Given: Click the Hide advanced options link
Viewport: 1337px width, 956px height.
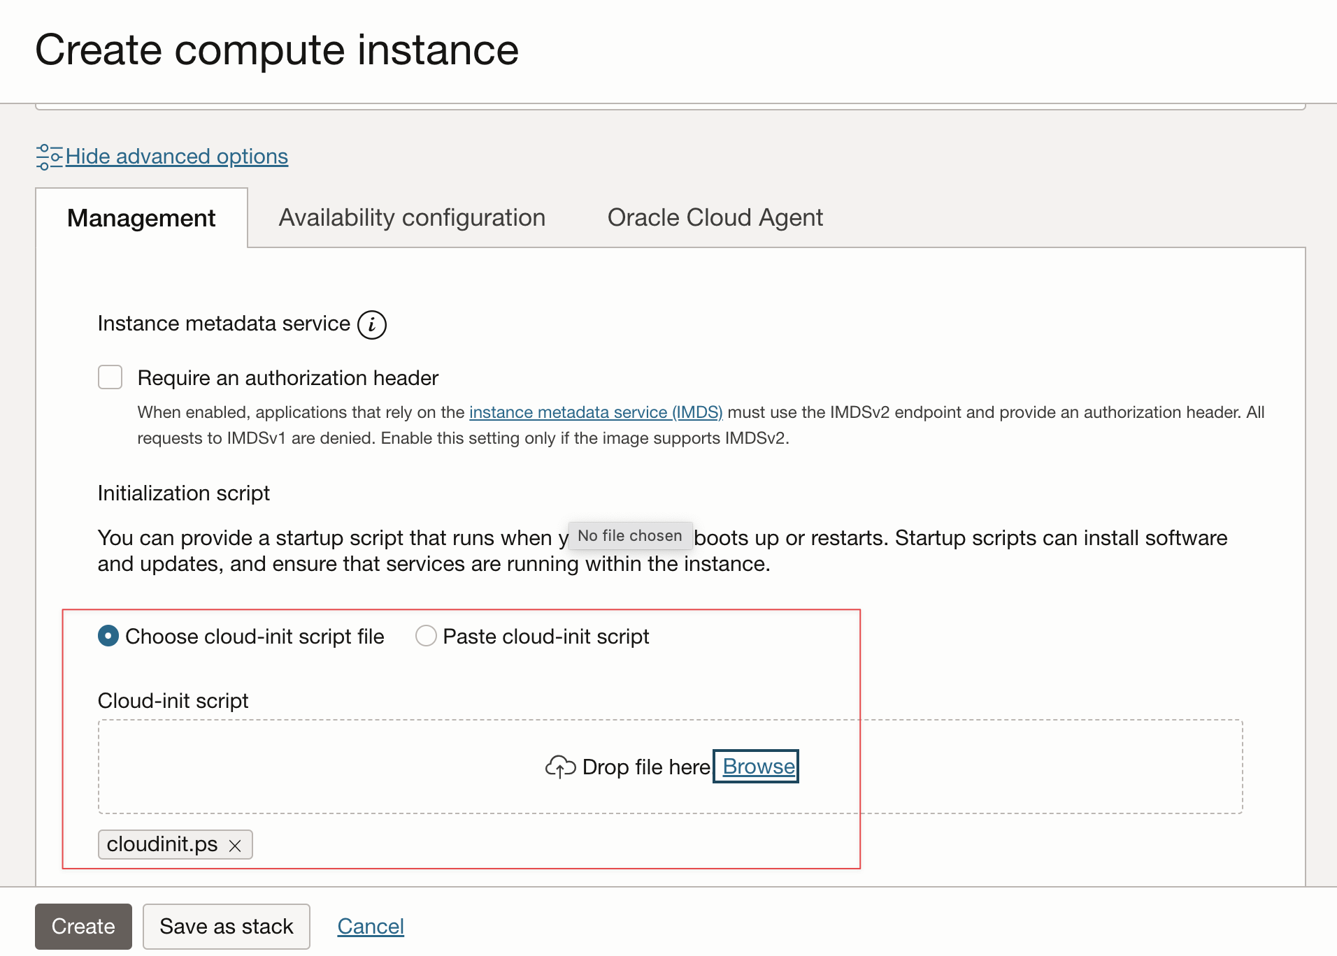Looking at the screenshot, I should (x=176, y=157).
